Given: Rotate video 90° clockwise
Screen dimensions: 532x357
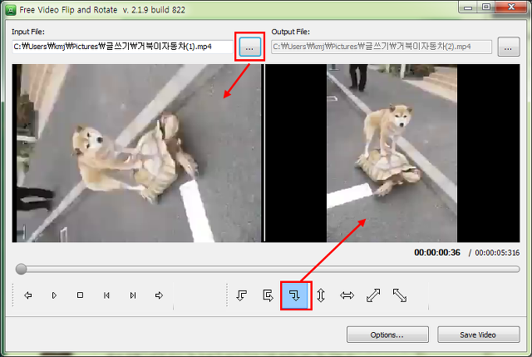Looking at the screenshot, I should (294, 295).
